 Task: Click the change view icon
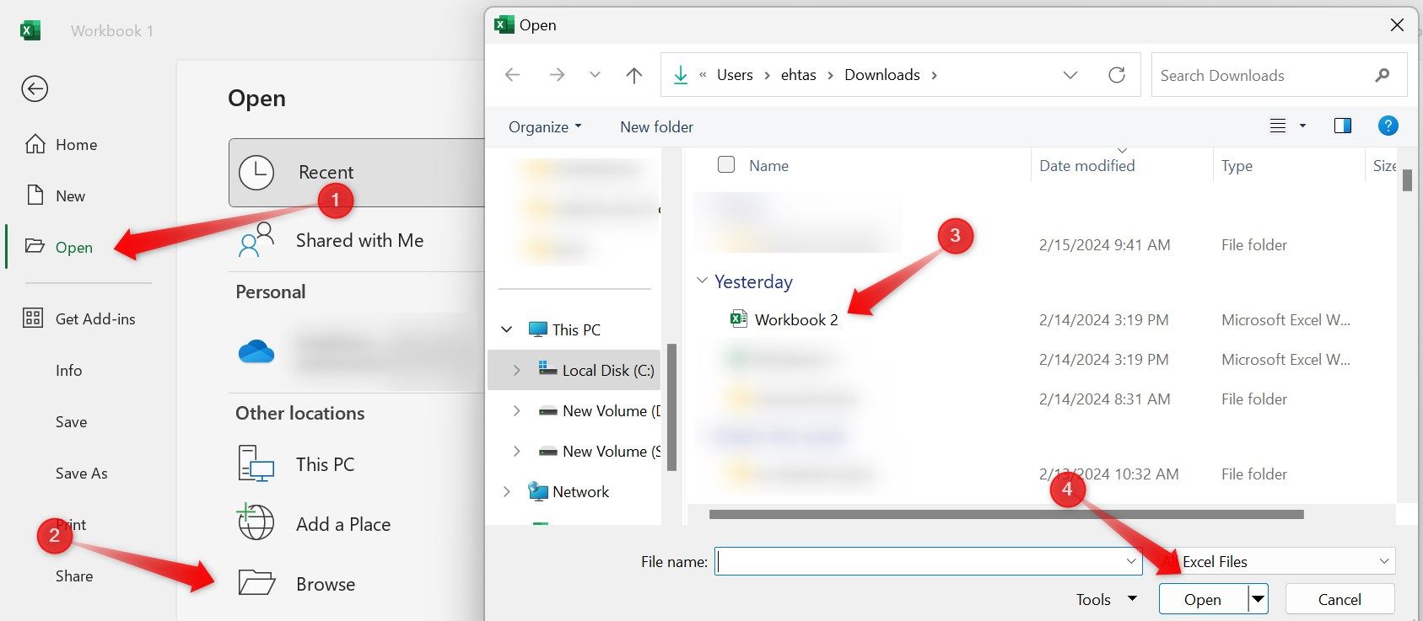point(1278,126)
